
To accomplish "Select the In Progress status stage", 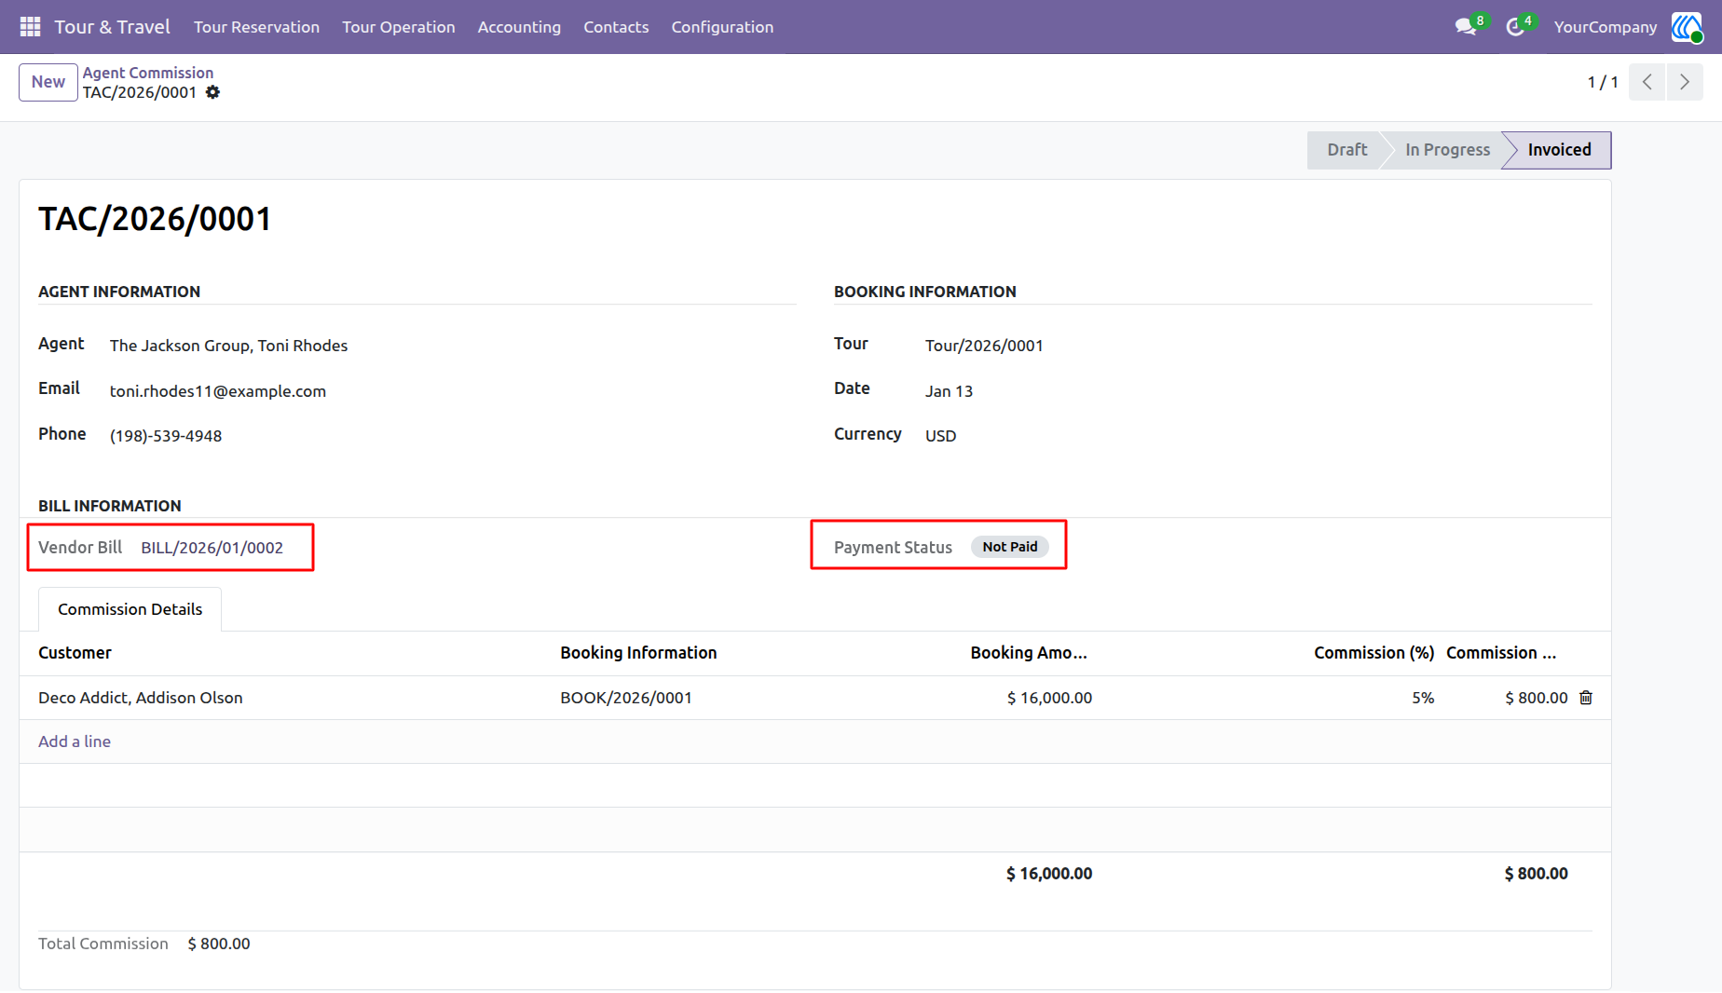I will [1447, 150].
